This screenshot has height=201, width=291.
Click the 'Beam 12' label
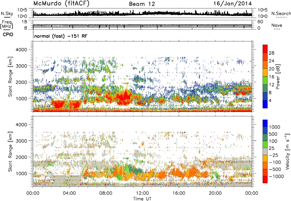[x=142, y=4]
